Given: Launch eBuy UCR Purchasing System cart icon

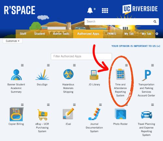Looking at the screenshot, I should pyautogui.click(x=42, y=115).
